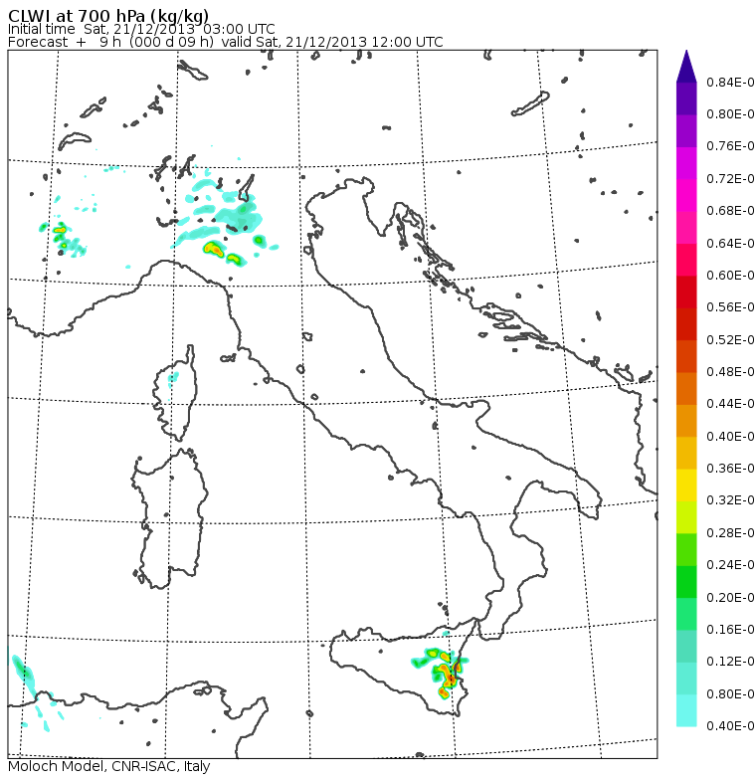Click the 'Forecast + 9 h' validity line
Screen dimensions: 756x780
(225, 42)
